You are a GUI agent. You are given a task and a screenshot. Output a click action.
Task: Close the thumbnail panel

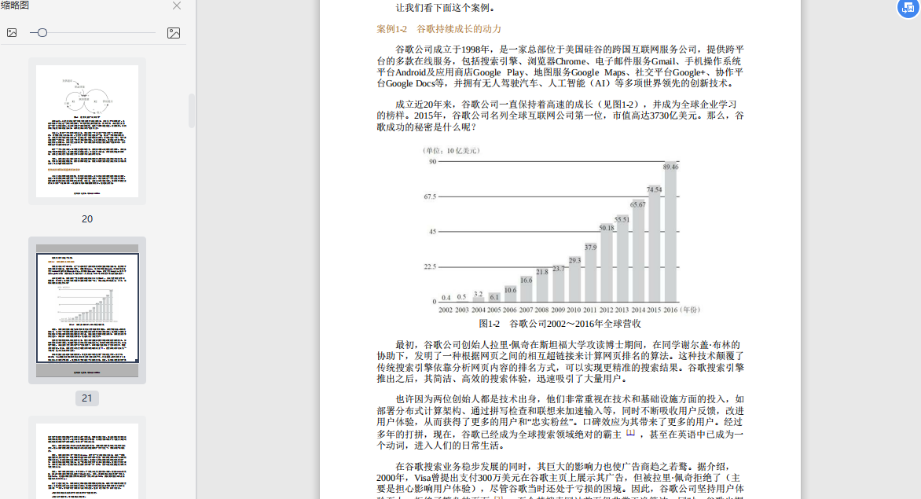pos(176,6)
